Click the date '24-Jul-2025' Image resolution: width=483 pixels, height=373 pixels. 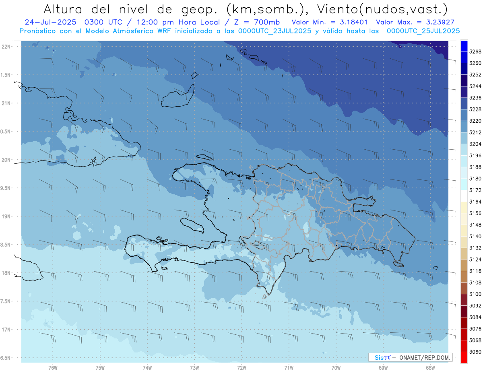tap(51, 23)
